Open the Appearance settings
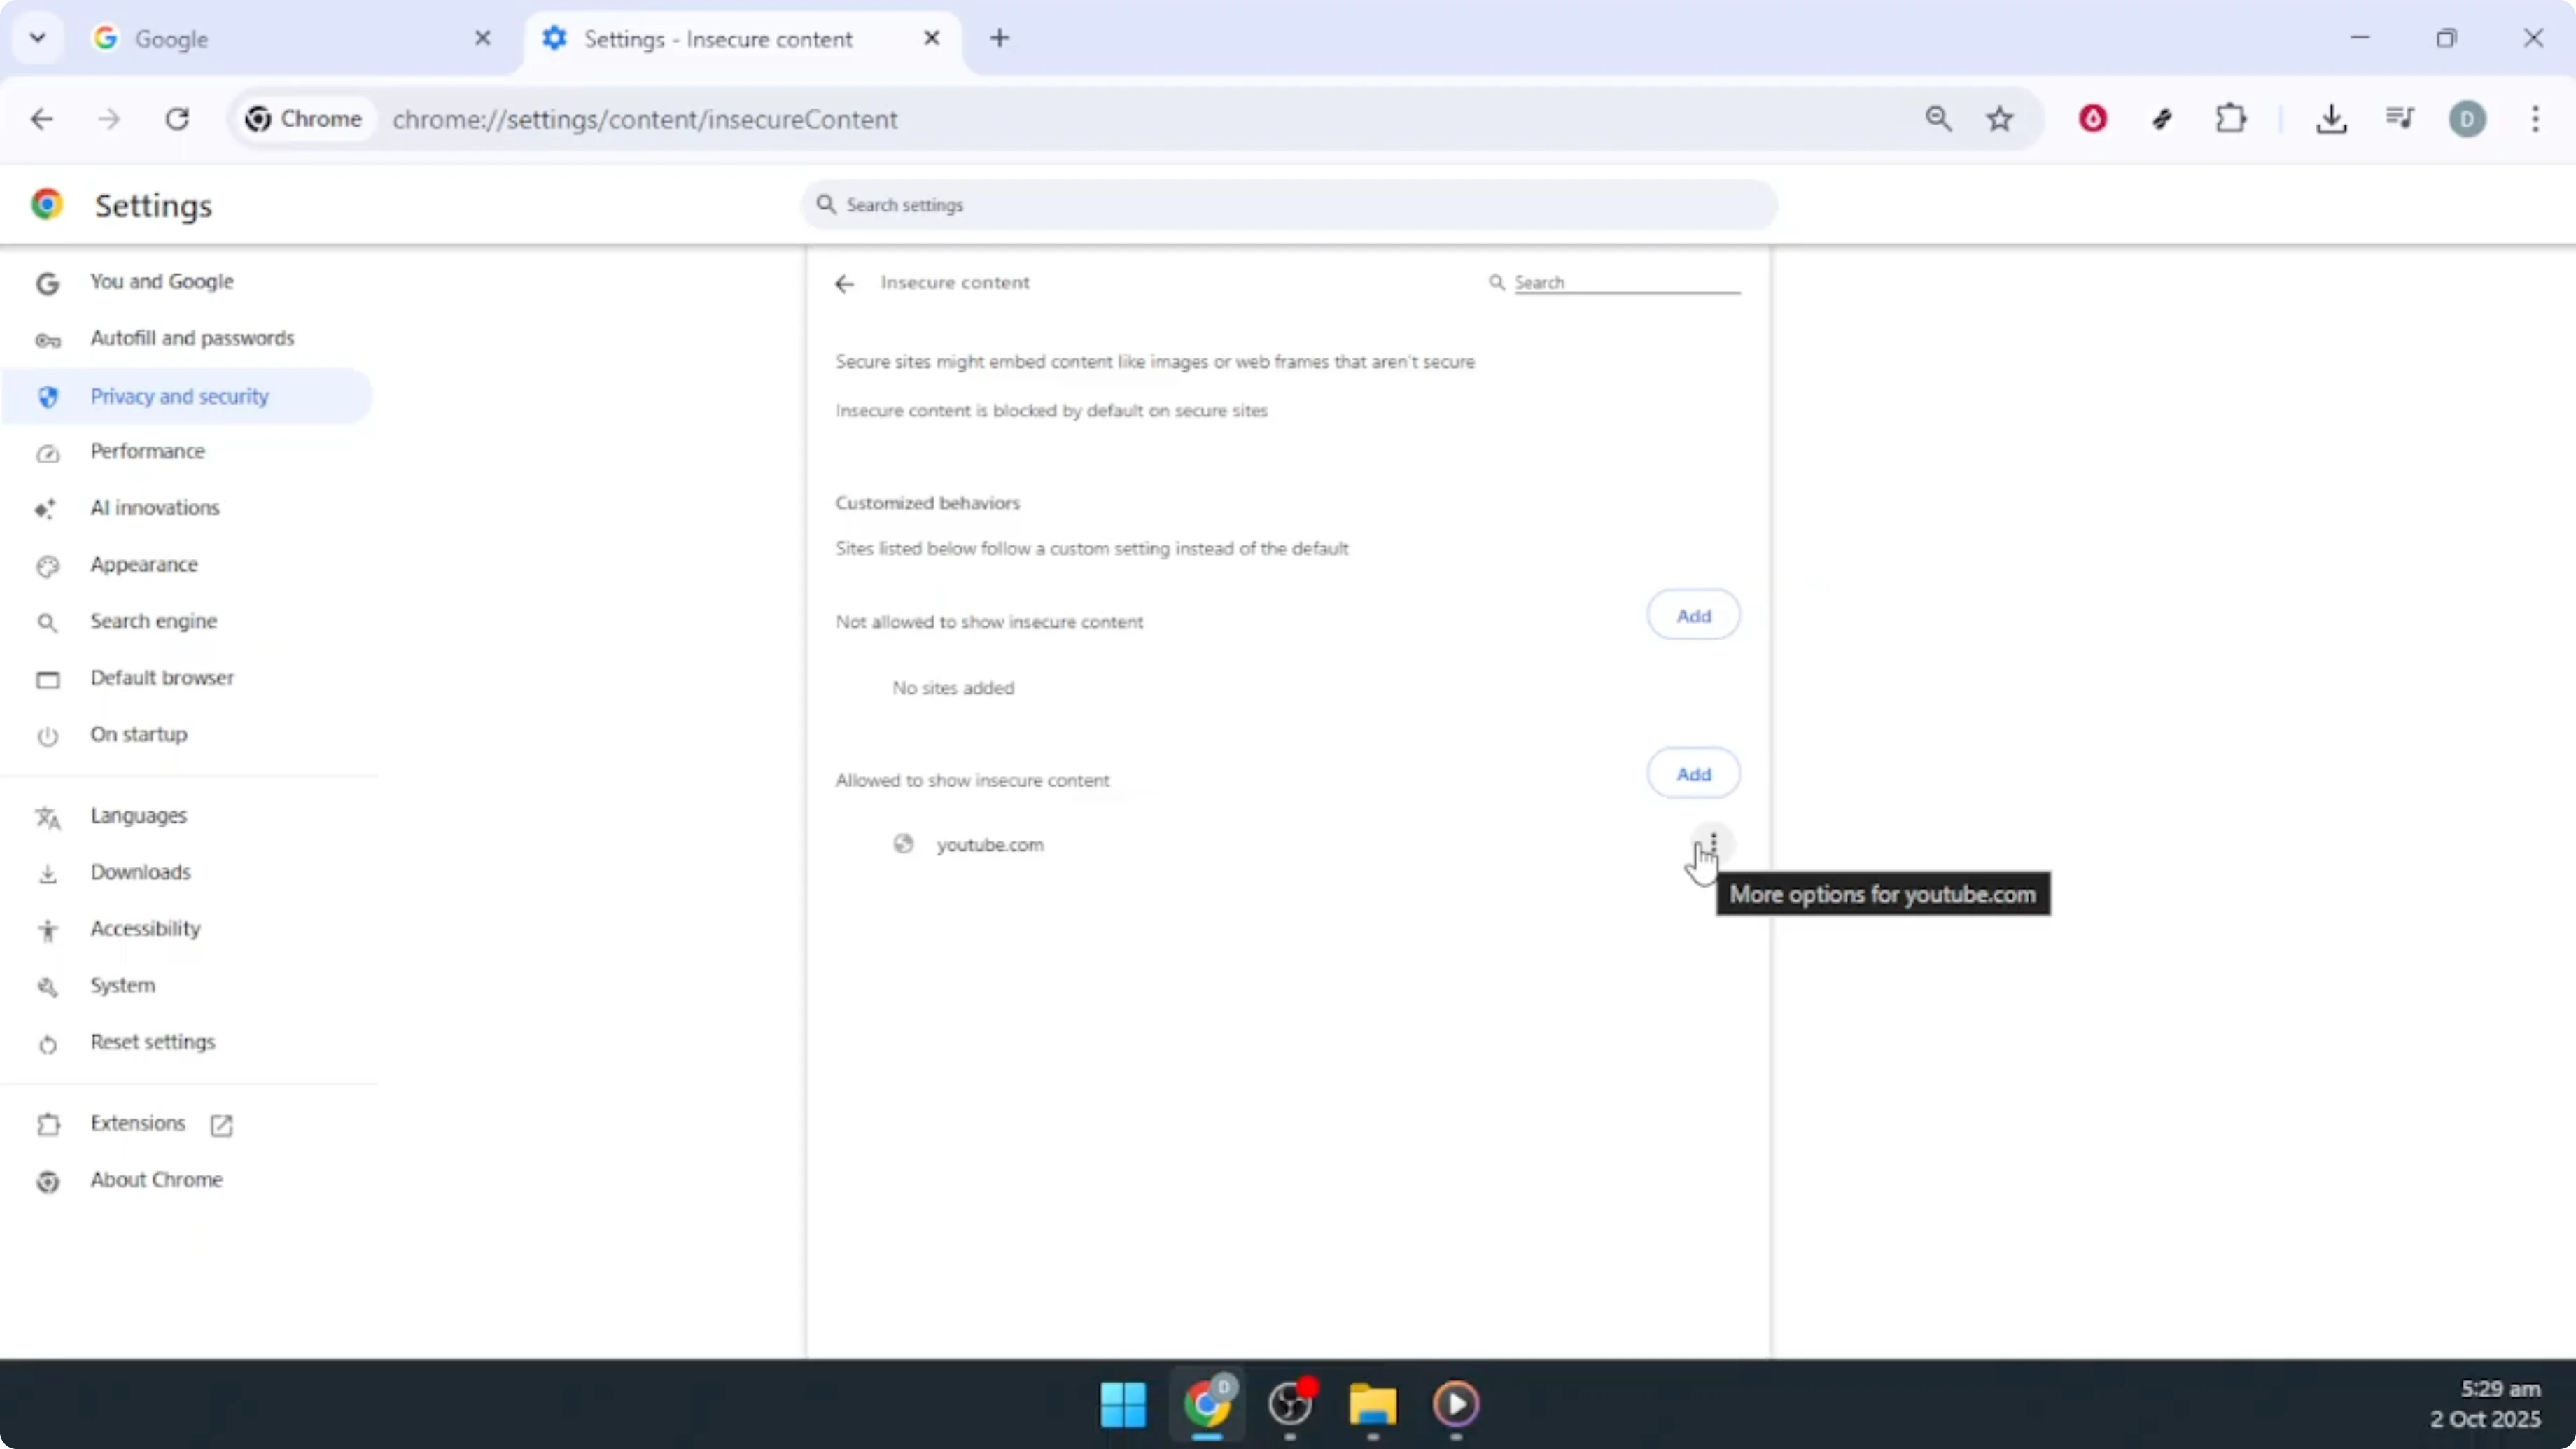 coord(144,564)
